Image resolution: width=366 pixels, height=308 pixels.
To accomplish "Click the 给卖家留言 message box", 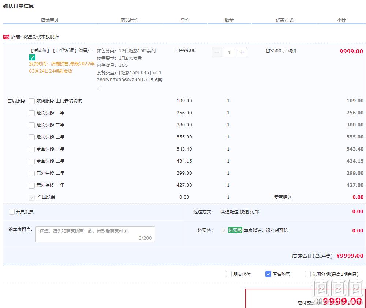I will pos(95,234).
